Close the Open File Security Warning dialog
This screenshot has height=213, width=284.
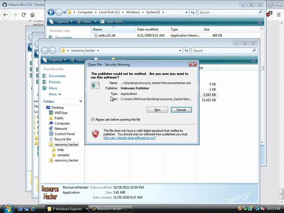[x=192, y=64]
